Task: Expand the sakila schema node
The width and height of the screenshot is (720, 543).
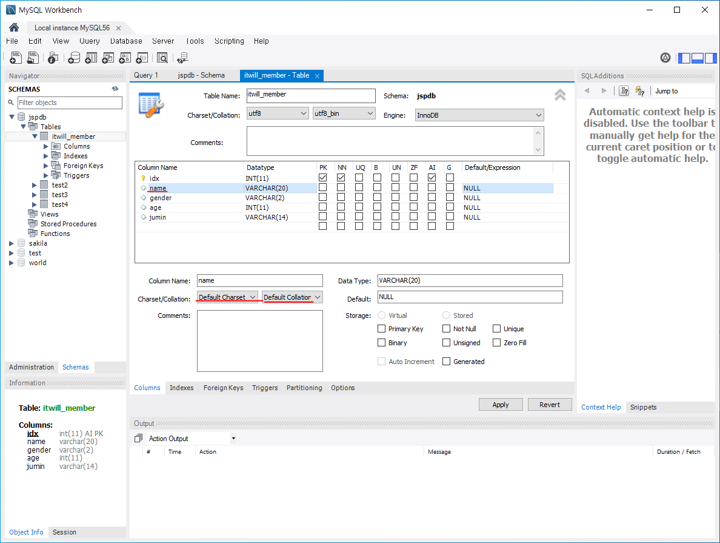Action: click(12, 243)
